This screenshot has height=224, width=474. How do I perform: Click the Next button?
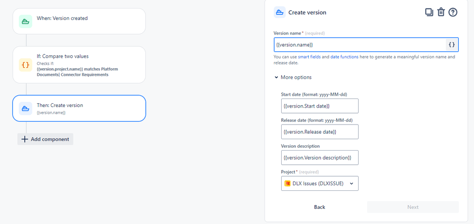coord(413,207)
